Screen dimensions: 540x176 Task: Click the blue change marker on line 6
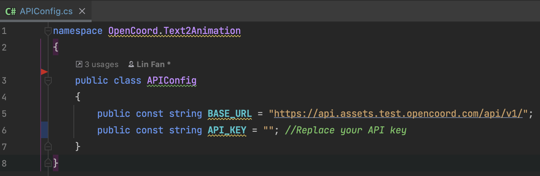[x=44, y=130]
